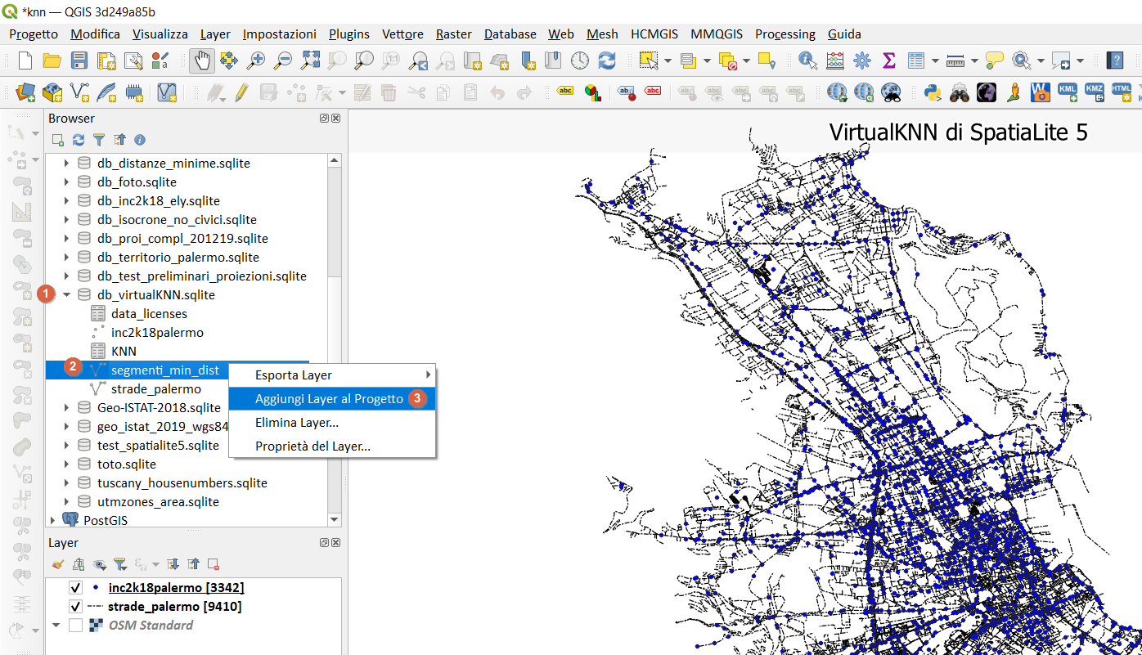
Task: Click the Zoom In magnifier tool
Action: tap(257, 61)
